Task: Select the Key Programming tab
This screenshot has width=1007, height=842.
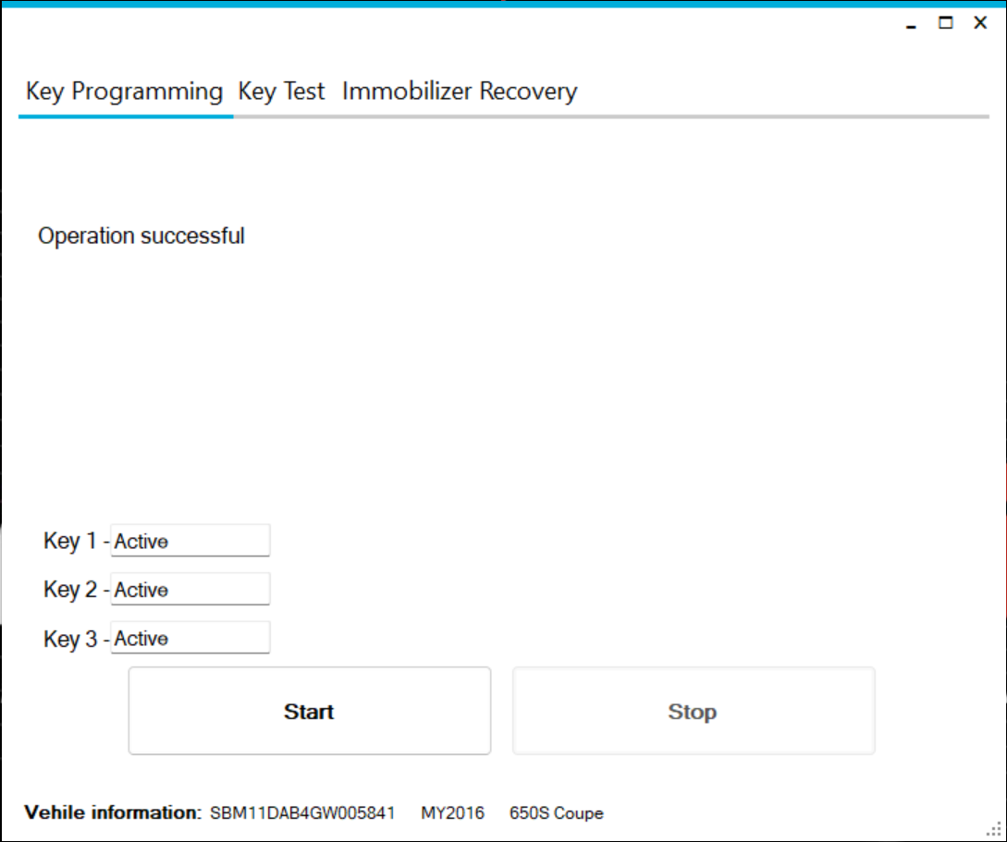Action: (125, 92)
